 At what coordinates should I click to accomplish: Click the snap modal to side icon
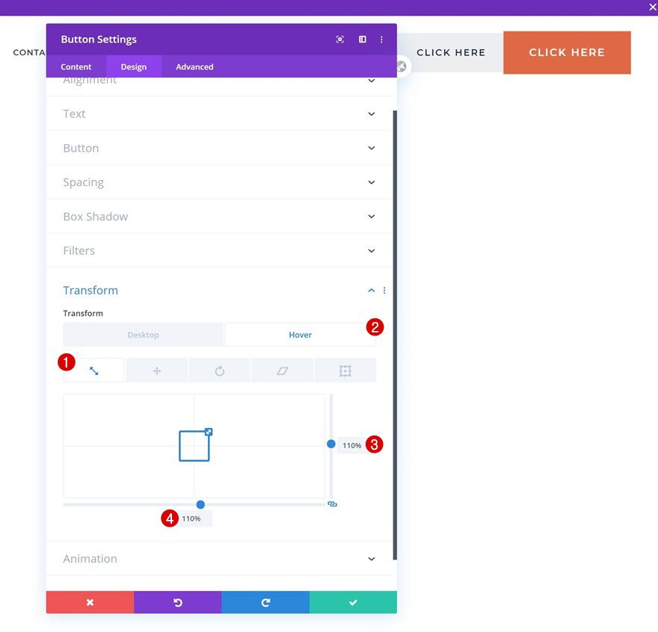click(362, 40)
